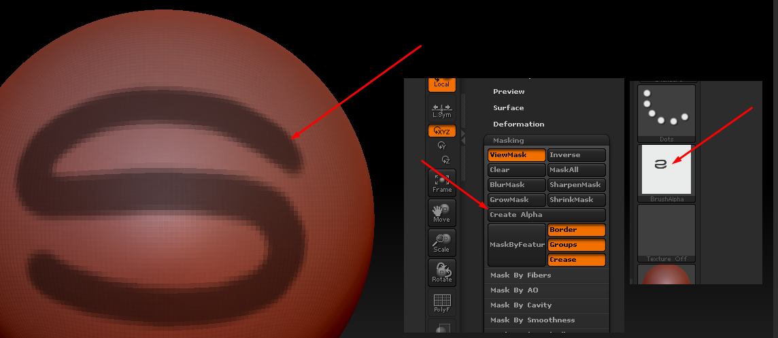Toggle the Groups mask option
The image size is (778, 338).
[x=577, y=245]
